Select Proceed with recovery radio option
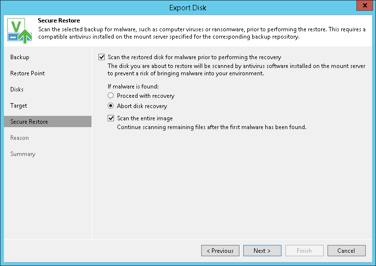 pyautogui.click(x=111, y=96)
